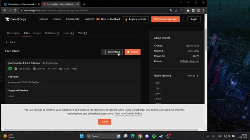
Task: Click the Download button
Action: [x=112, y=52]
